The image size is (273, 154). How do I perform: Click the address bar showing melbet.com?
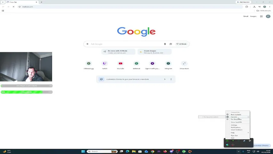[131, 7]
